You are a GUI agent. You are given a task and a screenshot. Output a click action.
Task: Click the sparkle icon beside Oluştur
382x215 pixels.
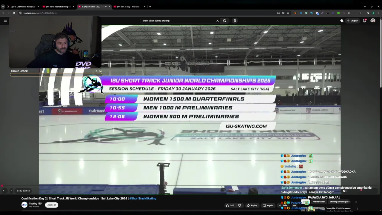click(342, 21)
